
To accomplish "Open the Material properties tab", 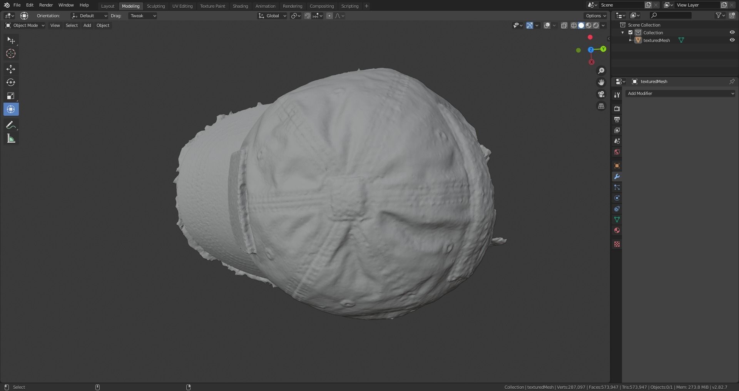I will 617,230.
